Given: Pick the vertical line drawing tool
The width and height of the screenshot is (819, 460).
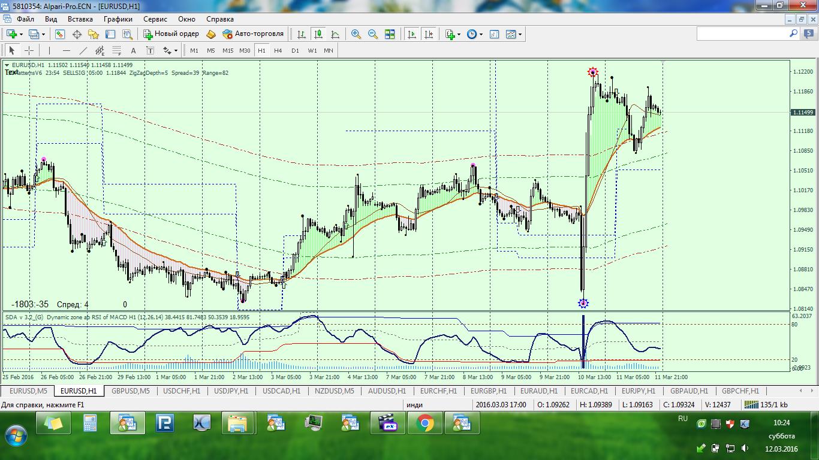Looking at the screenshot, I should point(49,51).
